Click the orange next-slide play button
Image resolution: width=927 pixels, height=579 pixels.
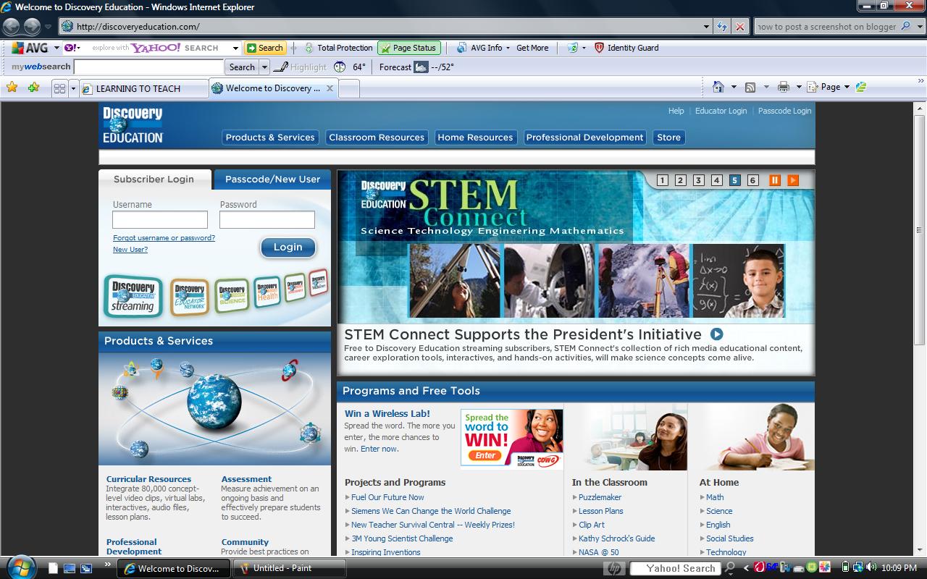(x=793, y=180)
